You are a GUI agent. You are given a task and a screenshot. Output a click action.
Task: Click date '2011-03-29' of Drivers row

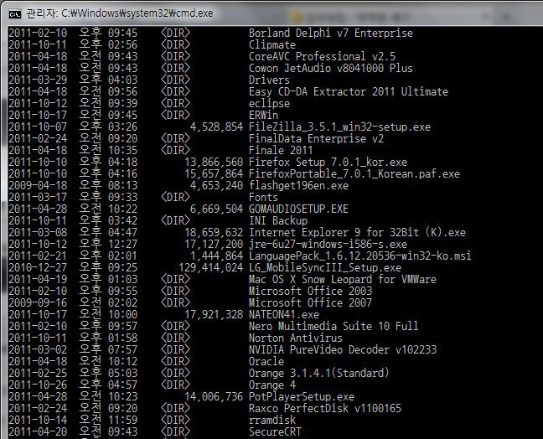coord(38,80)
